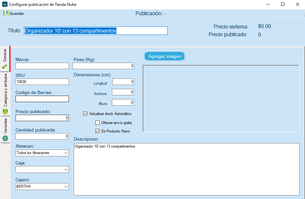
Task: Click the Precio sistema $0.00 value
Action: (264, 26)
